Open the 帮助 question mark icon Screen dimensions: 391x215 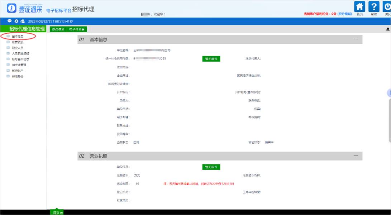click(374, 7)
